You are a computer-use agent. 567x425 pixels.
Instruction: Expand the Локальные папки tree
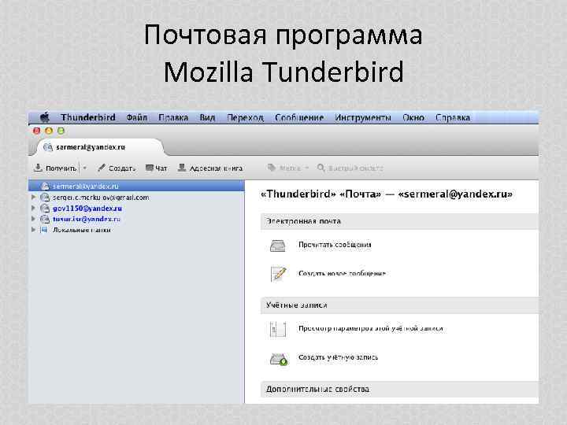point(33,230)
